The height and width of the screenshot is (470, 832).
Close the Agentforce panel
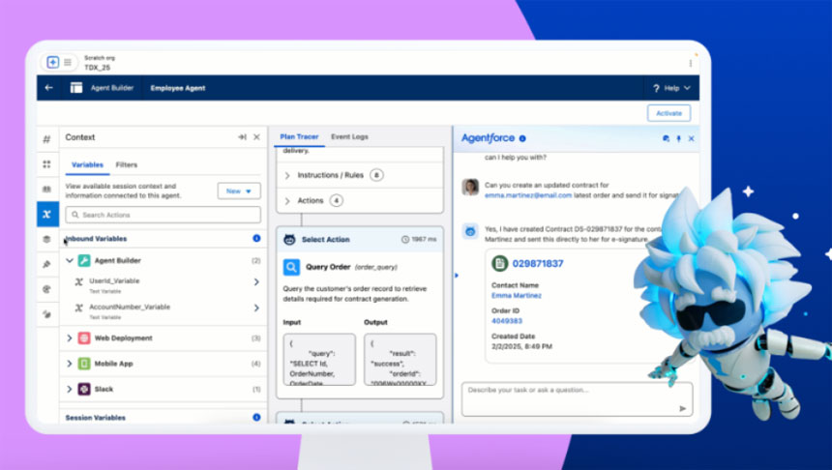(x=692, y=138)
